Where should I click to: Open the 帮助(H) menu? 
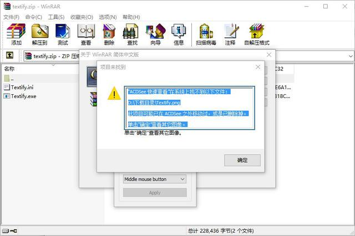[131, 17]
